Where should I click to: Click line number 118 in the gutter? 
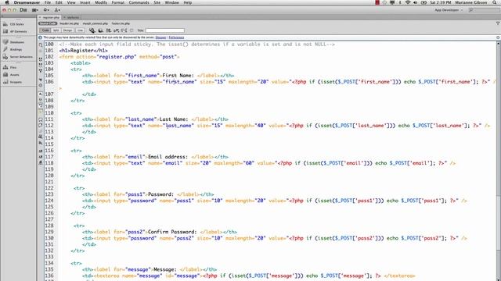pos(49,163)
